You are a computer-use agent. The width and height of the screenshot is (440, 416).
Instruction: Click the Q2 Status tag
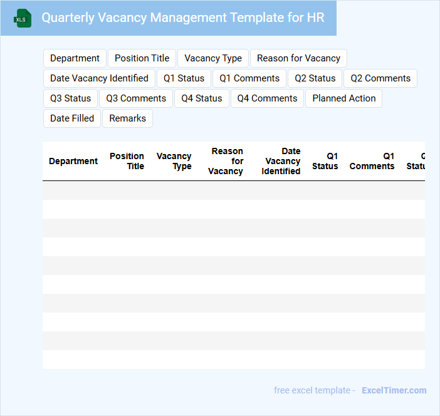315,78
